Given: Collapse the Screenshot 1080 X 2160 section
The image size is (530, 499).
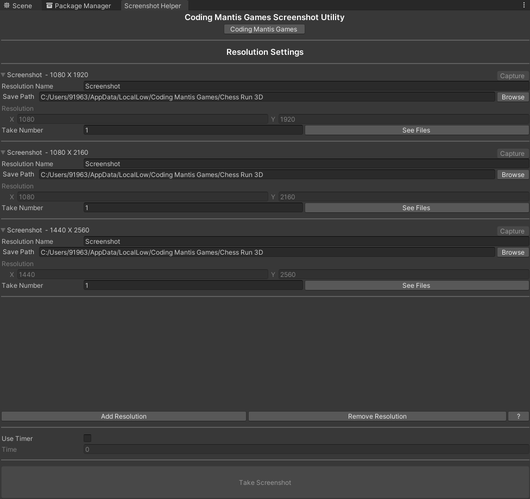Looking at the screenshot, I should [3, 152].
